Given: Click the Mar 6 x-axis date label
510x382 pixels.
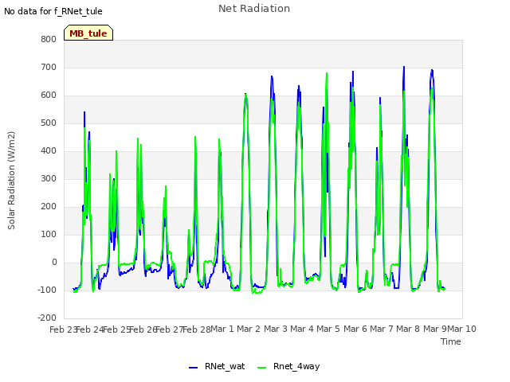Looking at the screenshot, I should point(355,329).
